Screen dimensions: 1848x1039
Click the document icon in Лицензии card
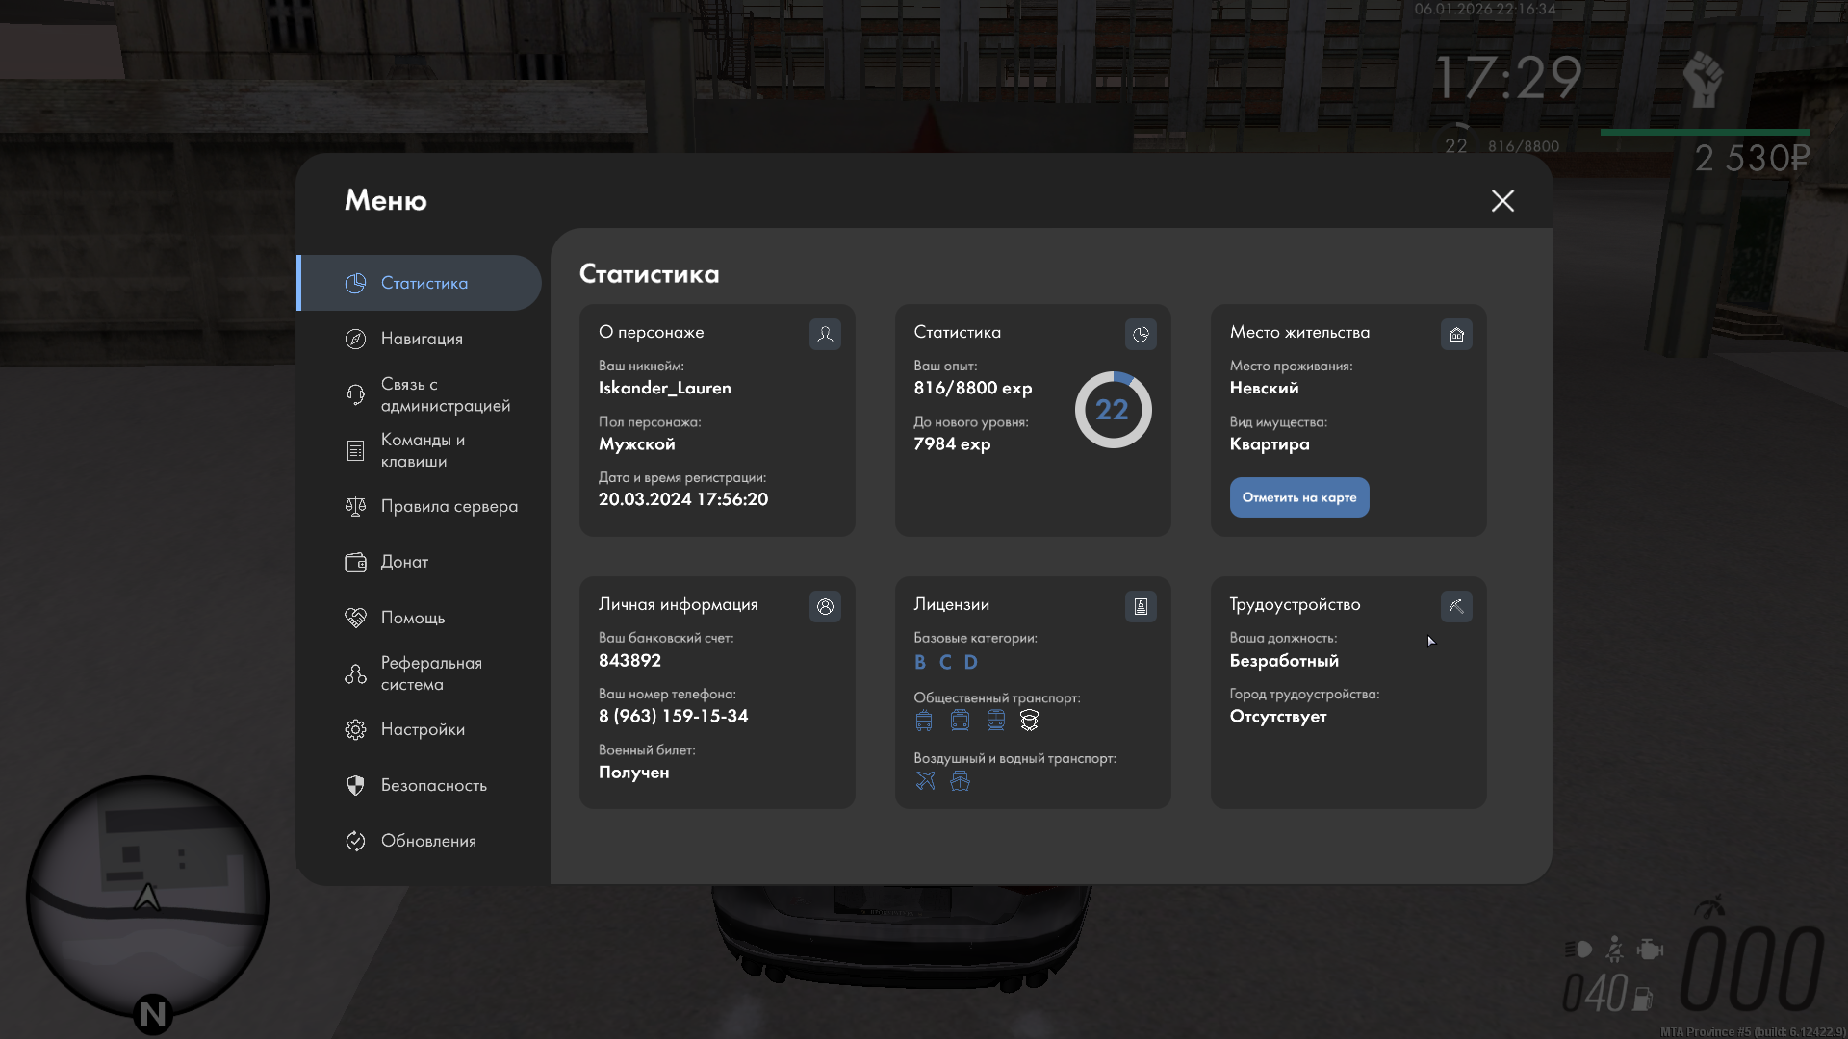pos(1141,607)
